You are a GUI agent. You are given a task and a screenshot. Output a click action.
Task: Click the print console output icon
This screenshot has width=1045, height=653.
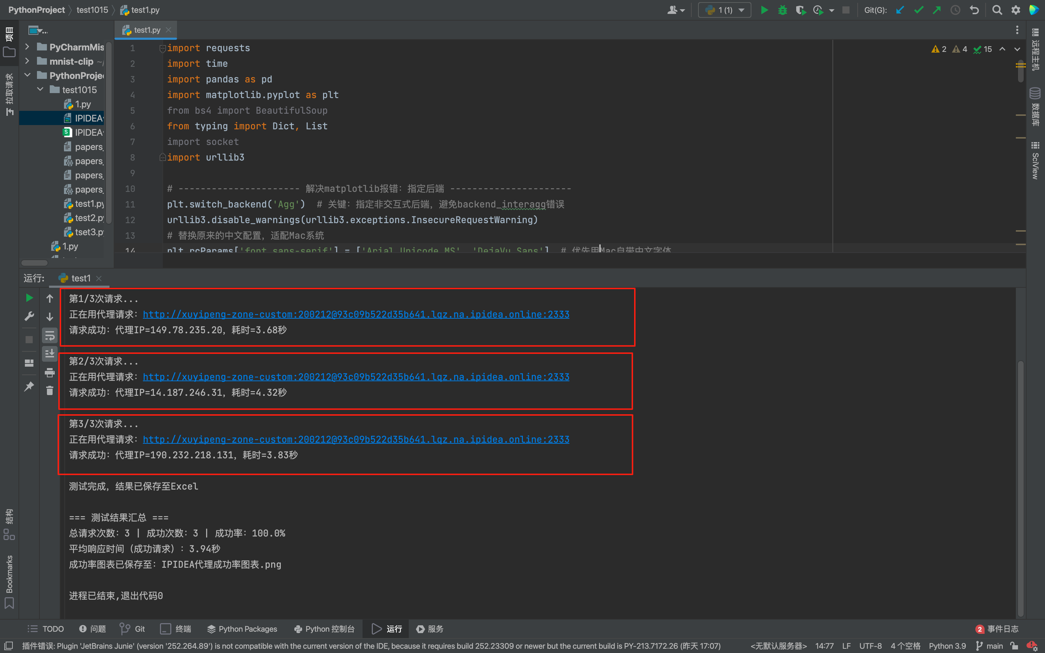(50, 372)
